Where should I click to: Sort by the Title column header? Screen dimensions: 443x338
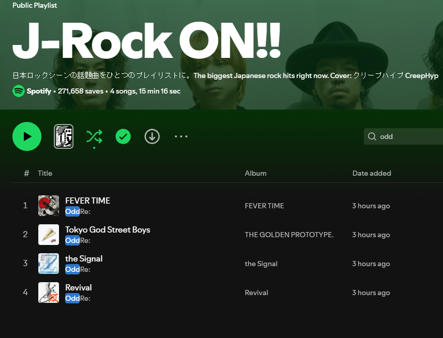(x=45, y=173)
